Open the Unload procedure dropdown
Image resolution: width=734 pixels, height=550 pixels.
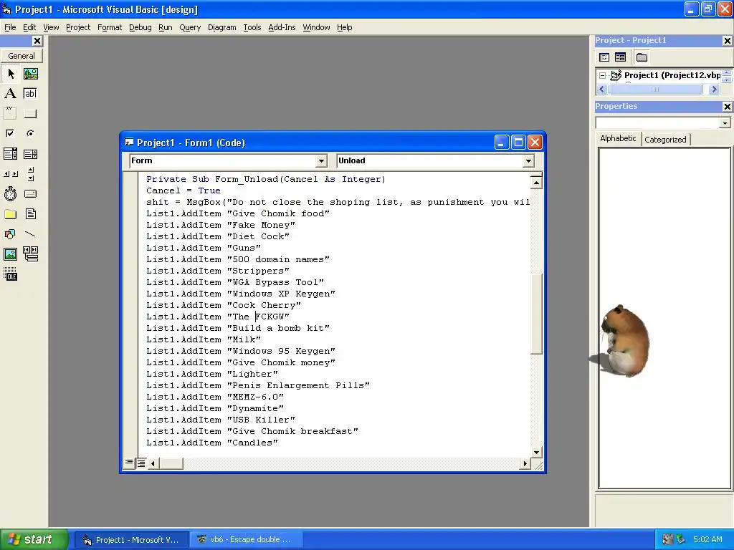528,161
